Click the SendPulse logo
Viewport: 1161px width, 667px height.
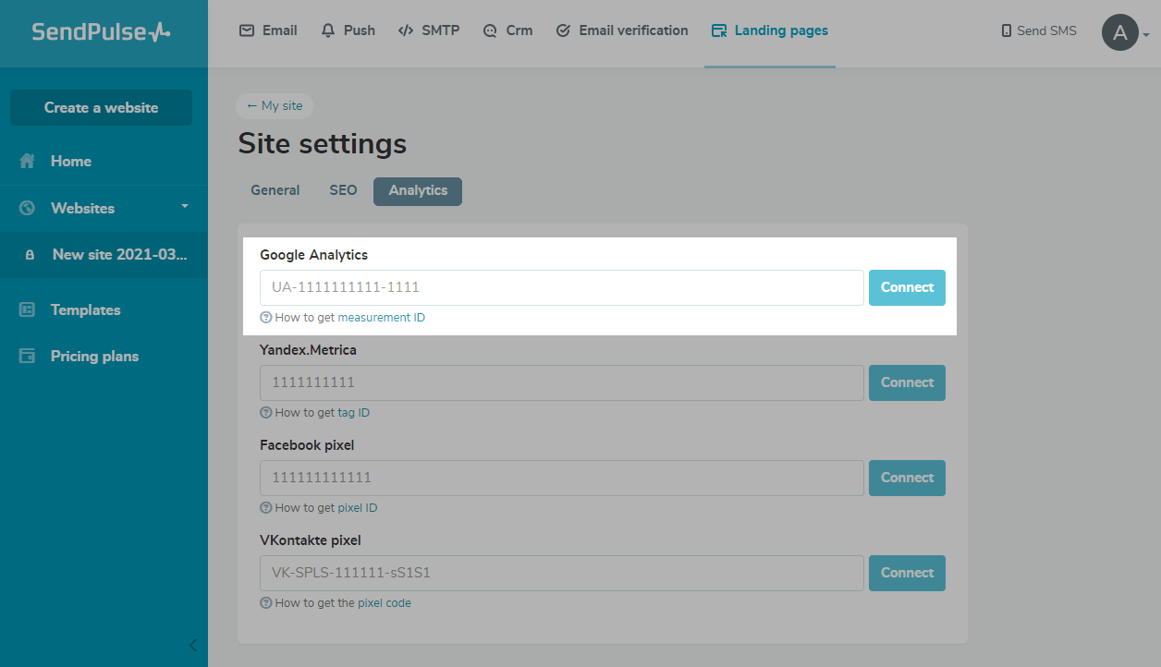[101, 32]
